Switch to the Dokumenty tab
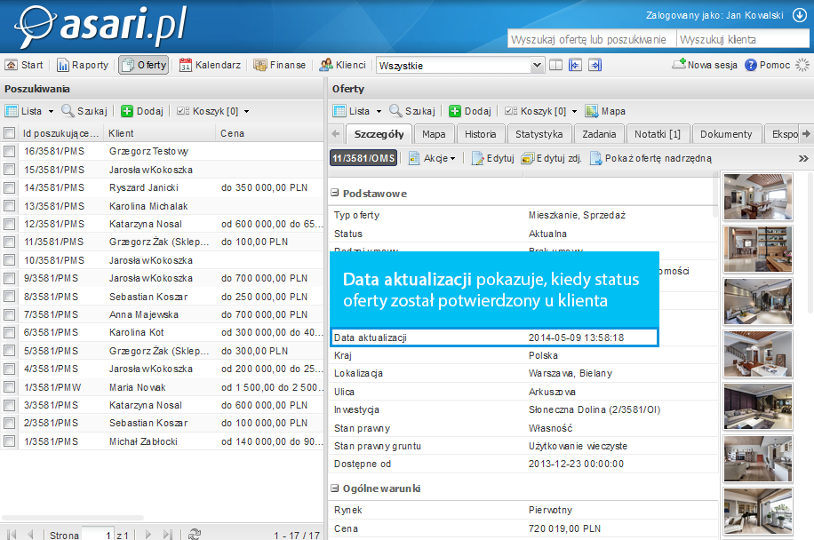 coord(726,134)
